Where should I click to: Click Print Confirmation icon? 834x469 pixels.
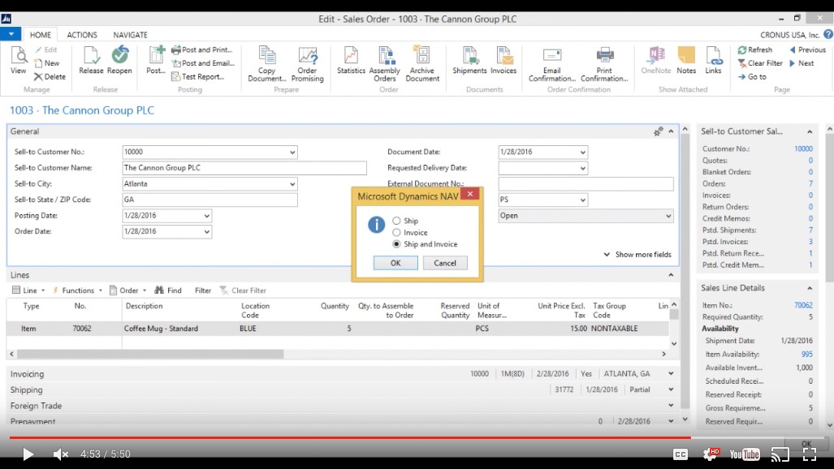[604, 64]
